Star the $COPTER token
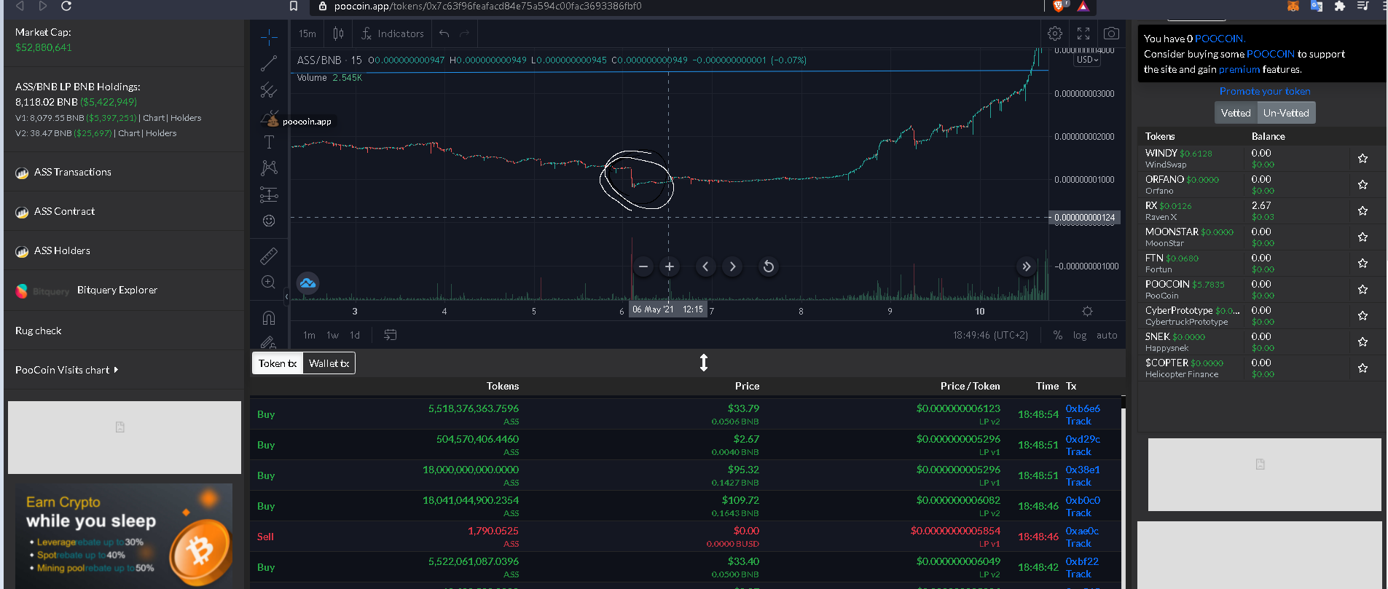This screenshot has width=1388, height=589. click(1362, 368)
